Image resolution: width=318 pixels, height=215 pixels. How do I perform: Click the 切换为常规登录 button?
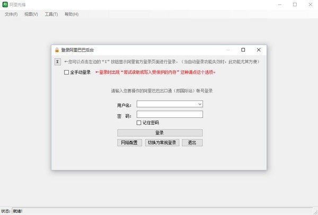point(162,143)
